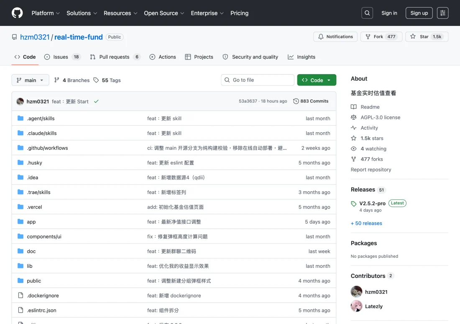Click the star icon in Star button

(x=413, y=36)
